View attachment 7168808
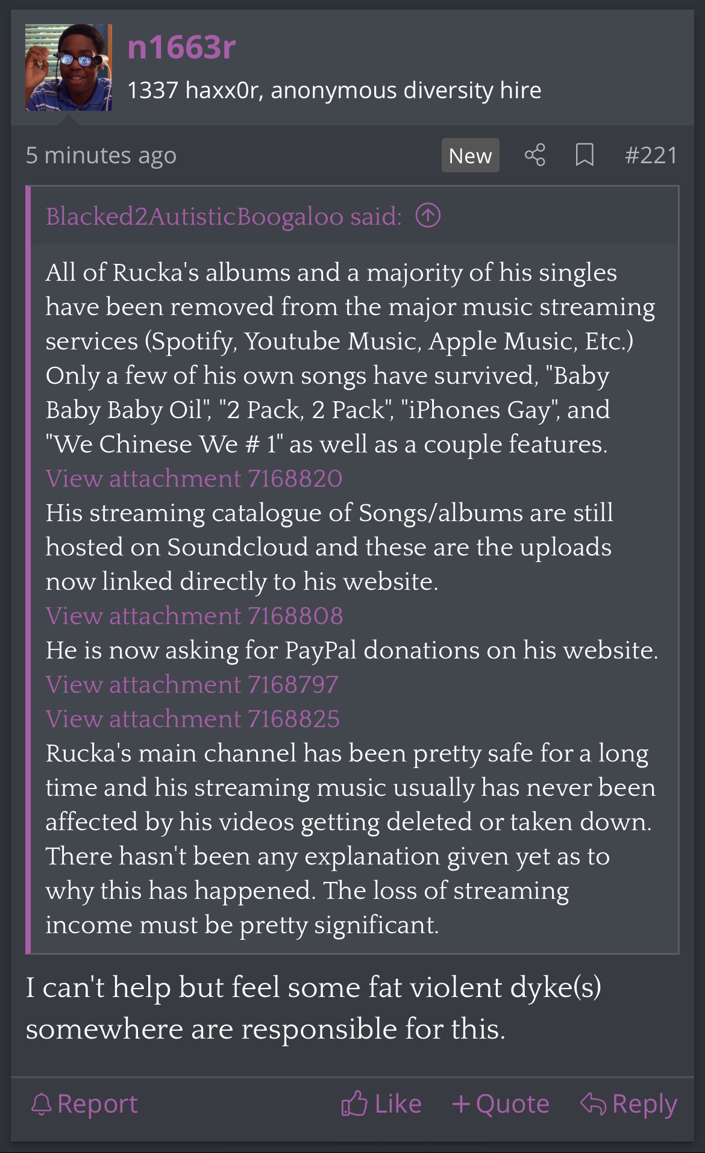The width and height of the screenshot is (705, 1153). click(194, 616)
